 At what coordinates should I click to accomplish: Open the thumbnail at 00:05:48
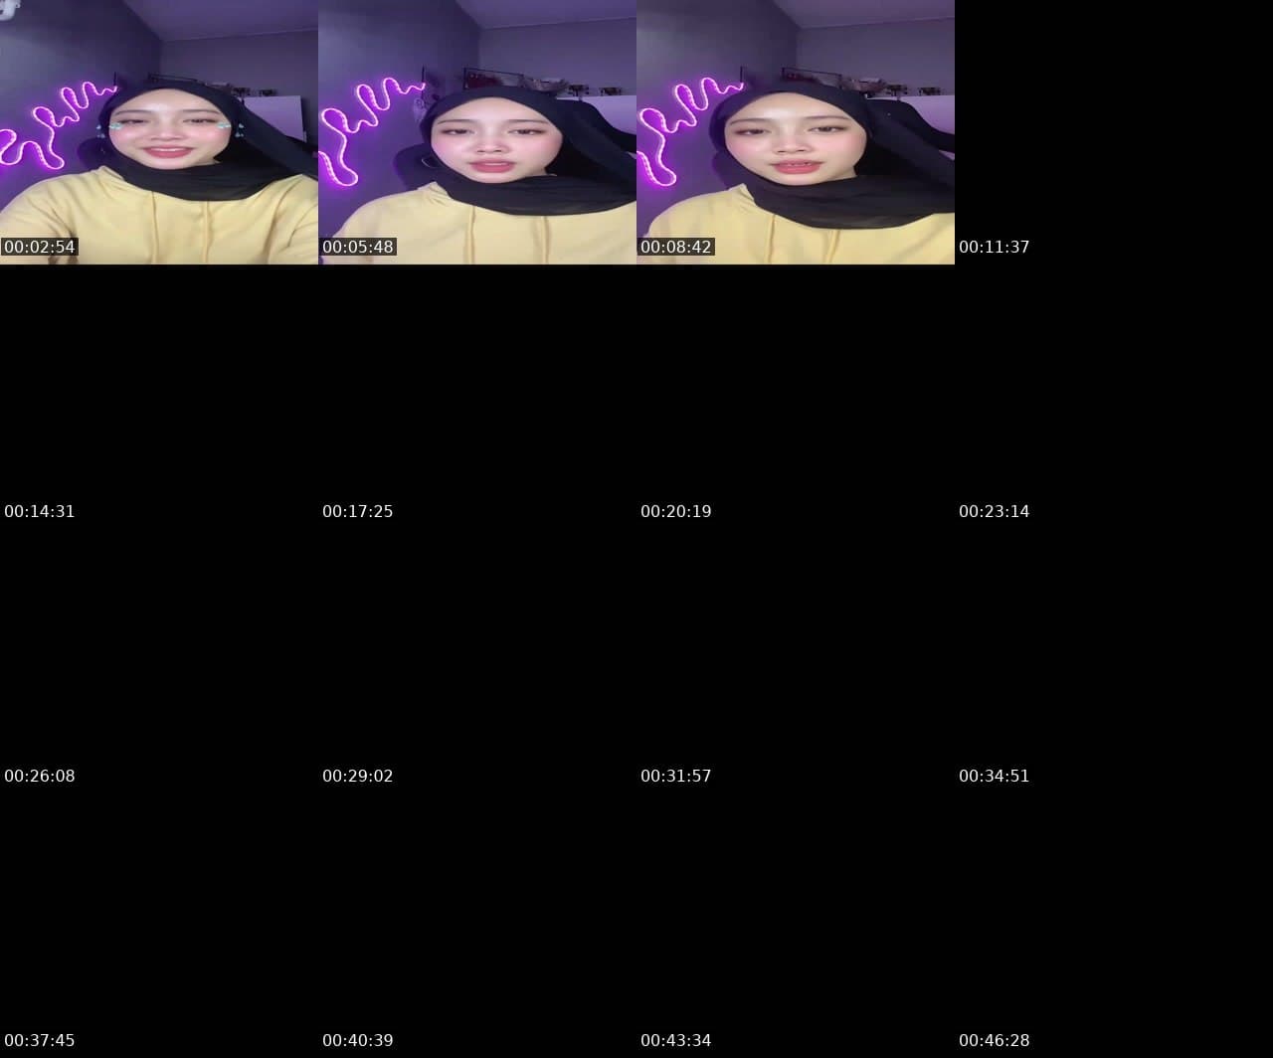coord(477,132)
